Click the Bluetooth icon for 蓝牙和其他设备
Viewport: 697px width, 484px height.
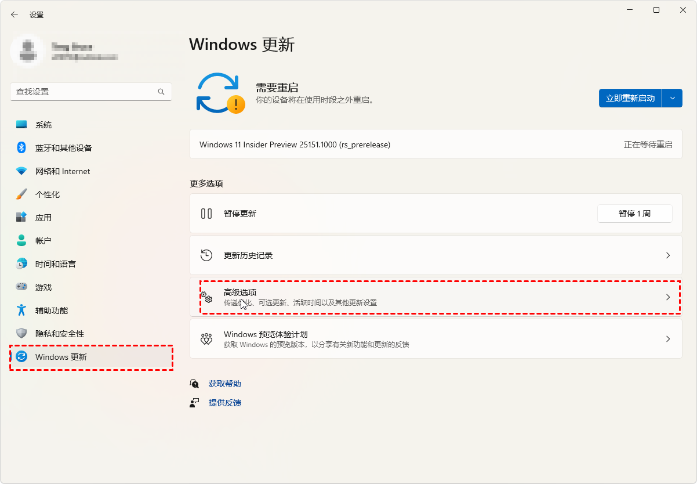click(21, 148)
